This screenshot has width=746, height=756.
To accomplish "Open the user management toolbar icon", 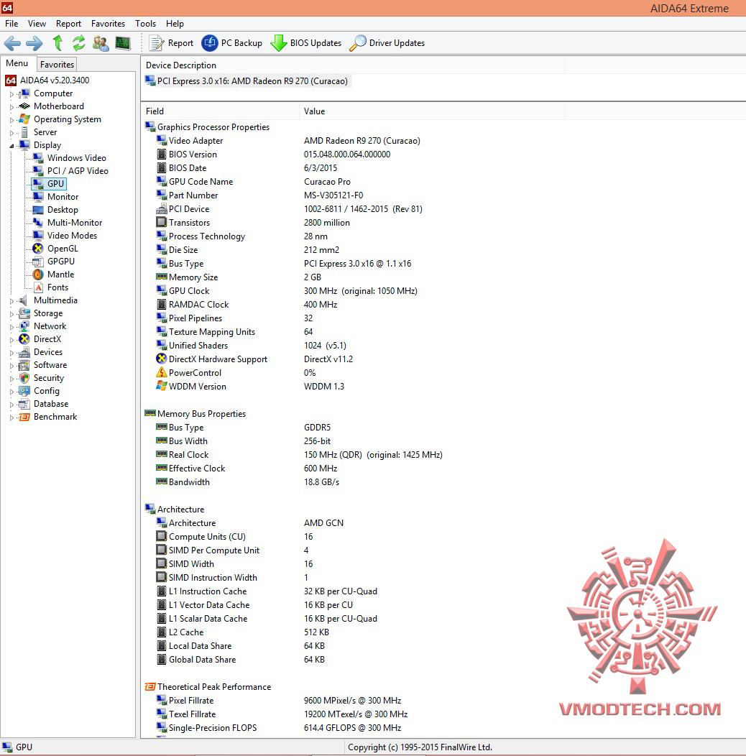I will (101, 43).
